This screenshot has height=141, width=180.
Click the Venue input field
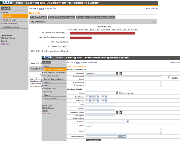point(100,109)
